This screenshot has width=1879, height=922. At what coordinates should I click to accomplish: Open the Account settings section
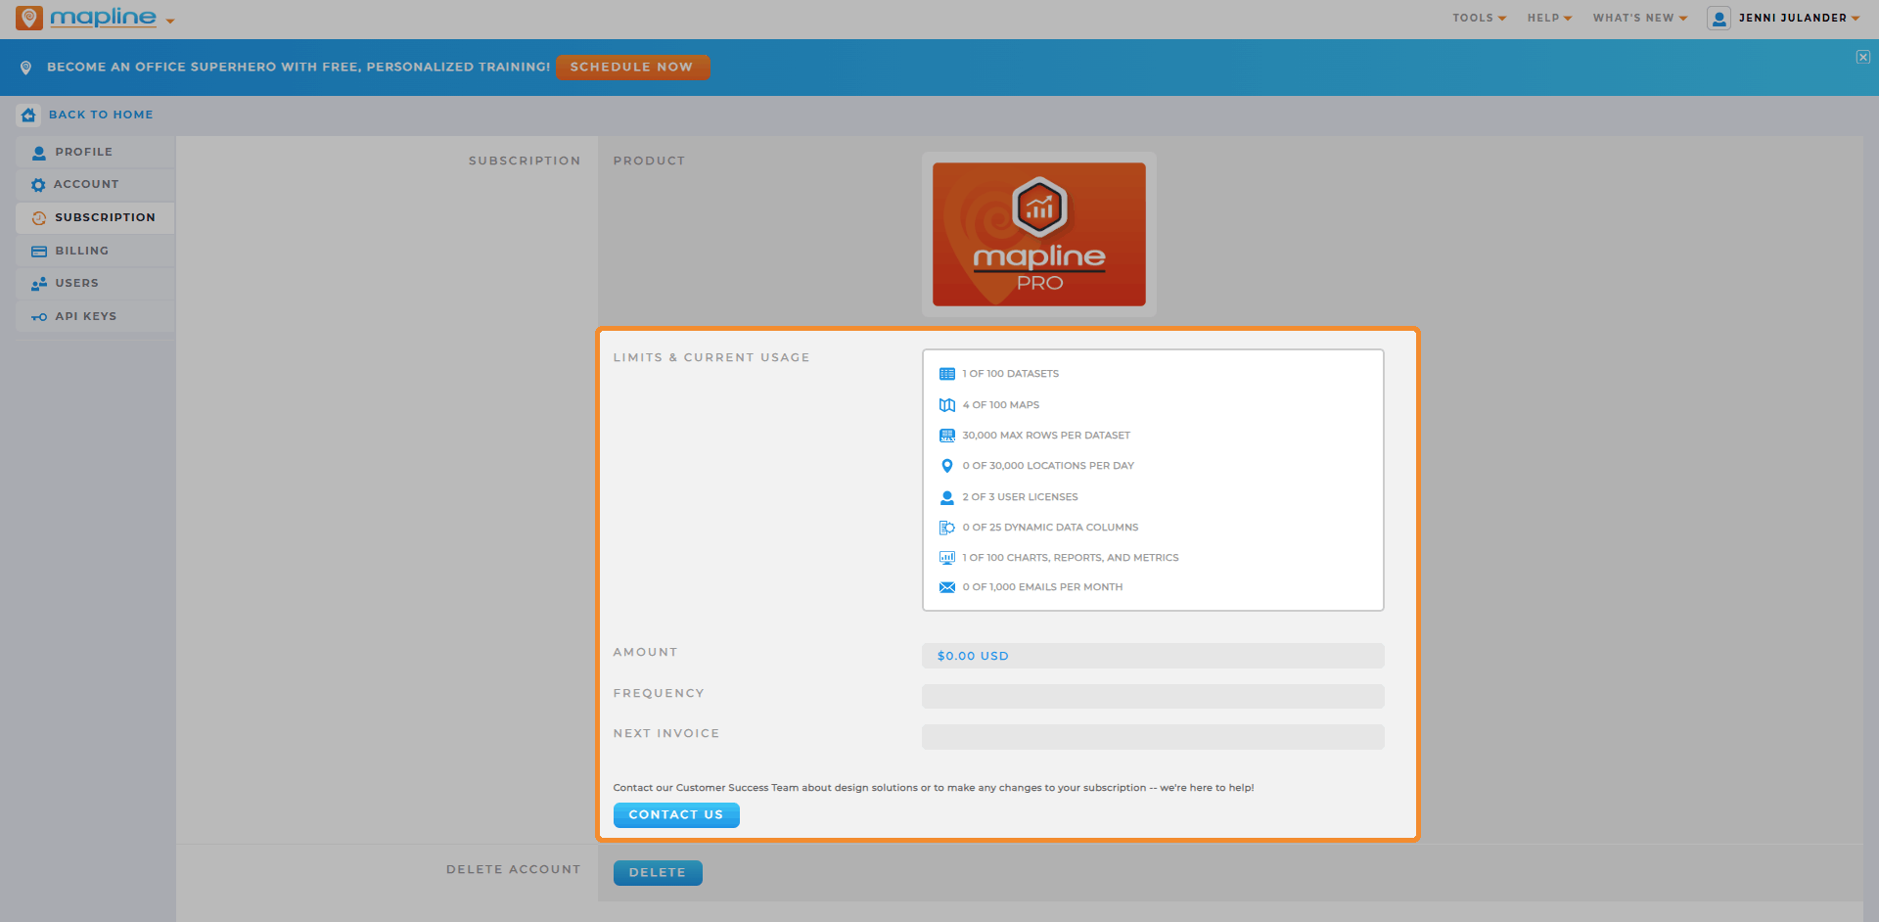coord(95,184)
